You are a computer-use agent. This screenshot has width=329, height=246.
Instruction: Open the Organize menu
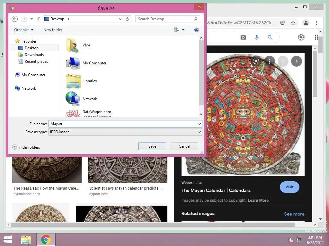24,30
